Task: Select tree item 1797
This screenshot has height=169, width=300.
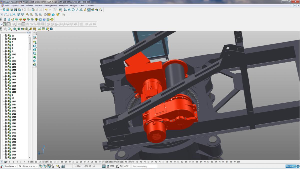Action: tap(14, 54)
